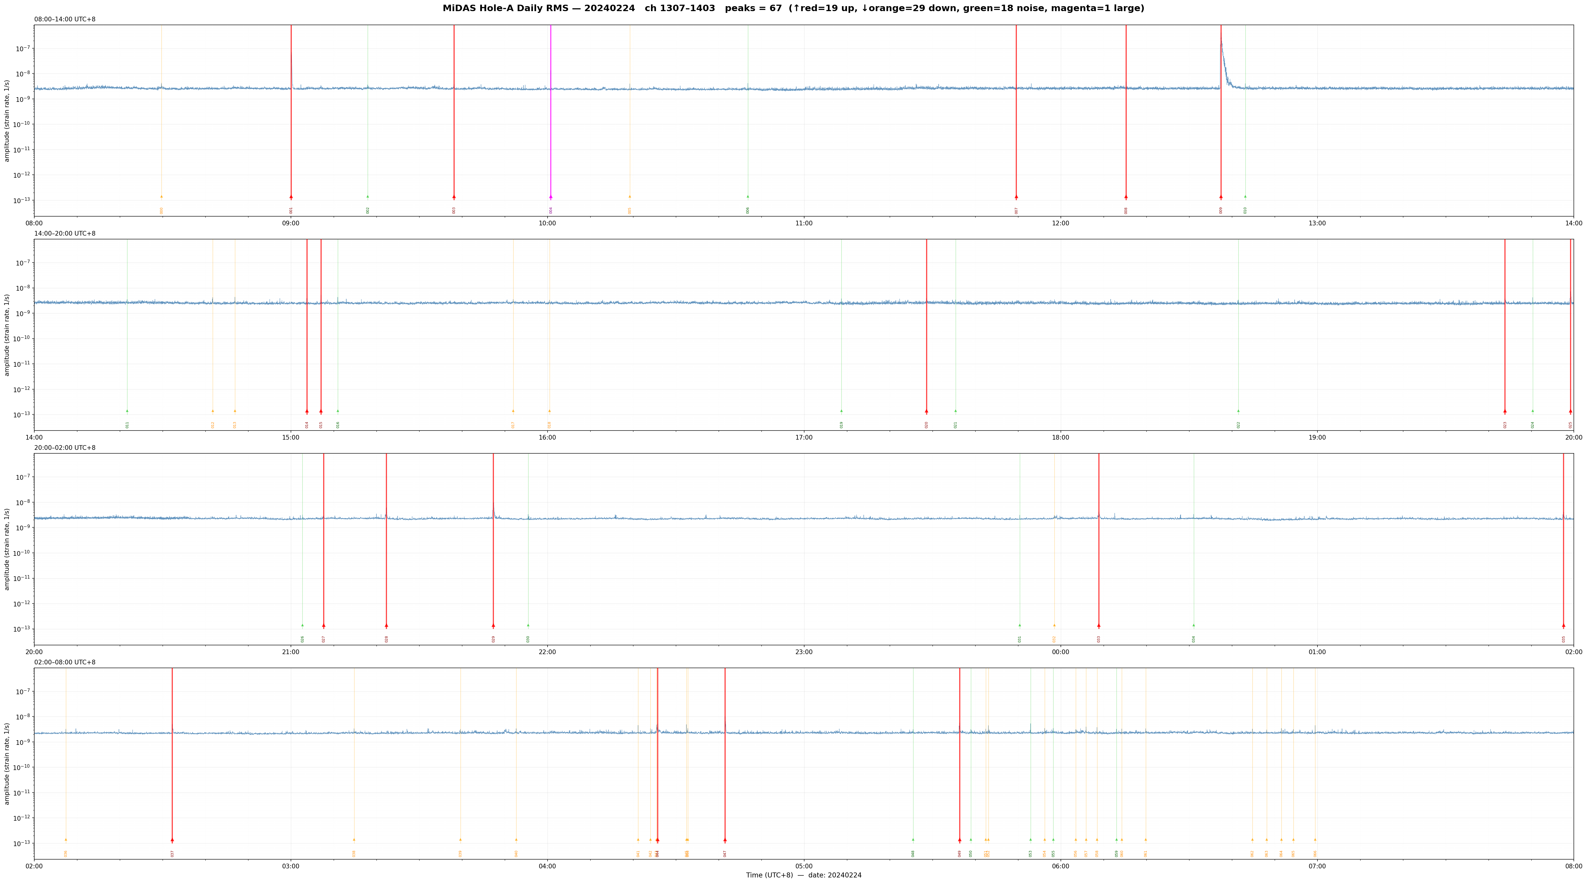
Task: Click green noise marker labeled 002
Action: [x=368, y=197]
